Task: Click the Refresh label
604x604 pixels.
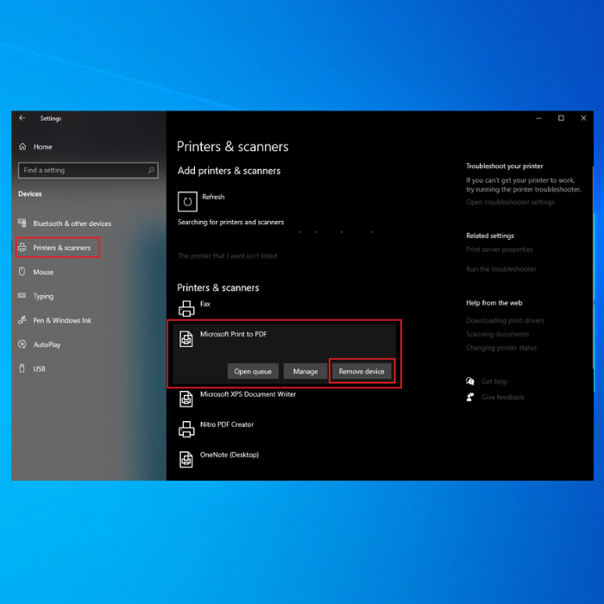Action: [213, 197]
